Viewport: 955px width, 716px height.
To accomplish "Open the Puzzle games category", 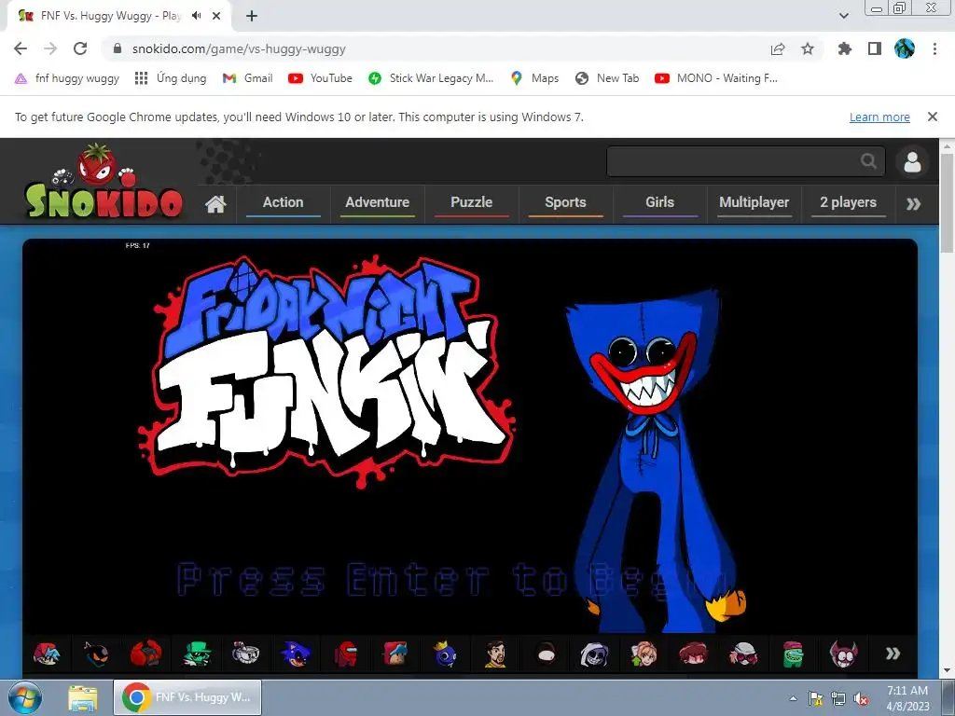I will coord(471,202).
